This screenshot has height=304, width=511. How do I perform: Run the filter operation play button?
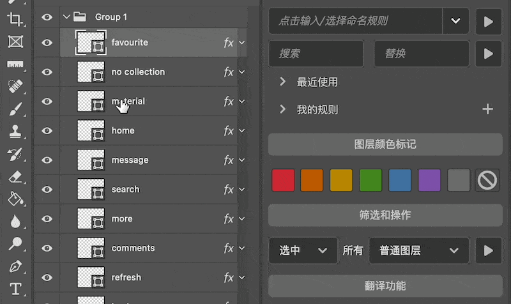[488, 250]
